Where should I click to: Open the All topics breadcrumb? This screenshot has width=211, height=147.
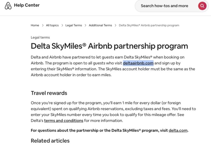coord(52,25)
